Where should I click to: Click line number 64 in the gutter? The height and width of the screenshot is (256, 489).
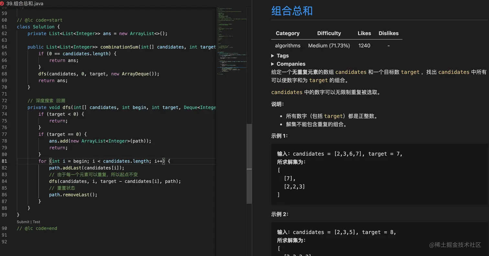click(x=4, y=47)
